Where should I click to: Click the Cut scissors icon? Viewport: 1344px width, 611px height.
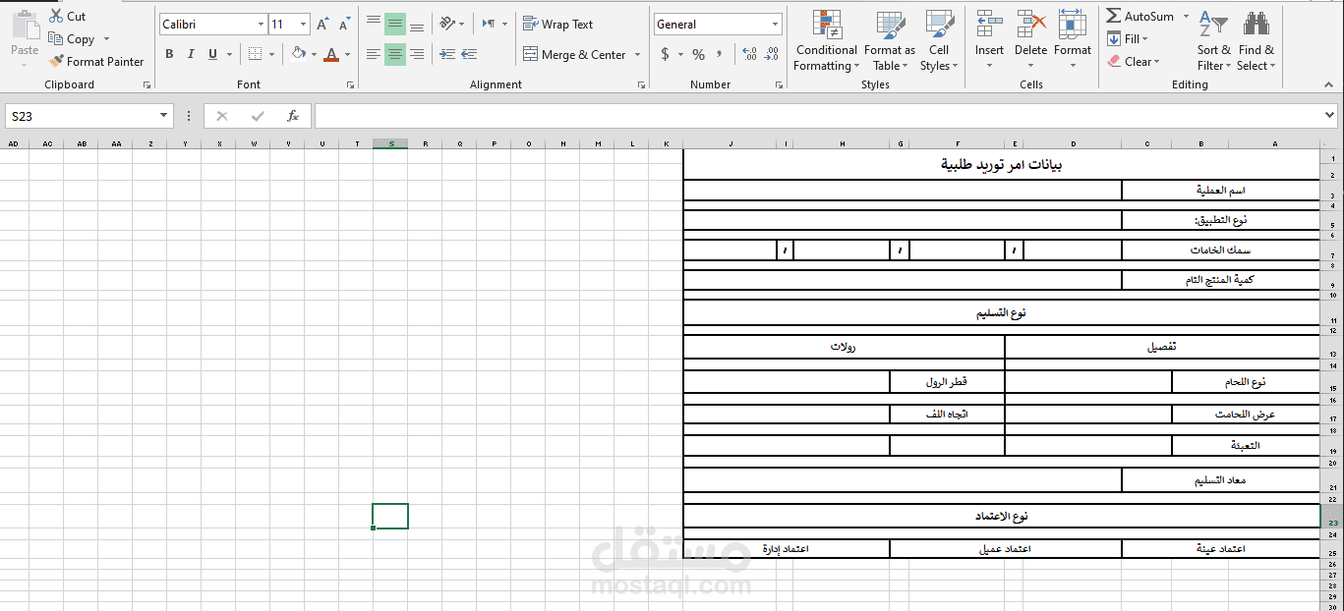pos(55,17)
